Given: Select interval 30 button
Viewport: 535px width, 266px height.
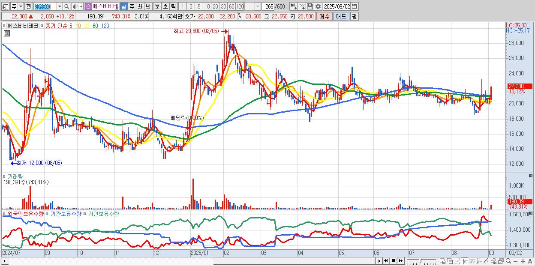Looking at the screenshot, I should (223, 6).
